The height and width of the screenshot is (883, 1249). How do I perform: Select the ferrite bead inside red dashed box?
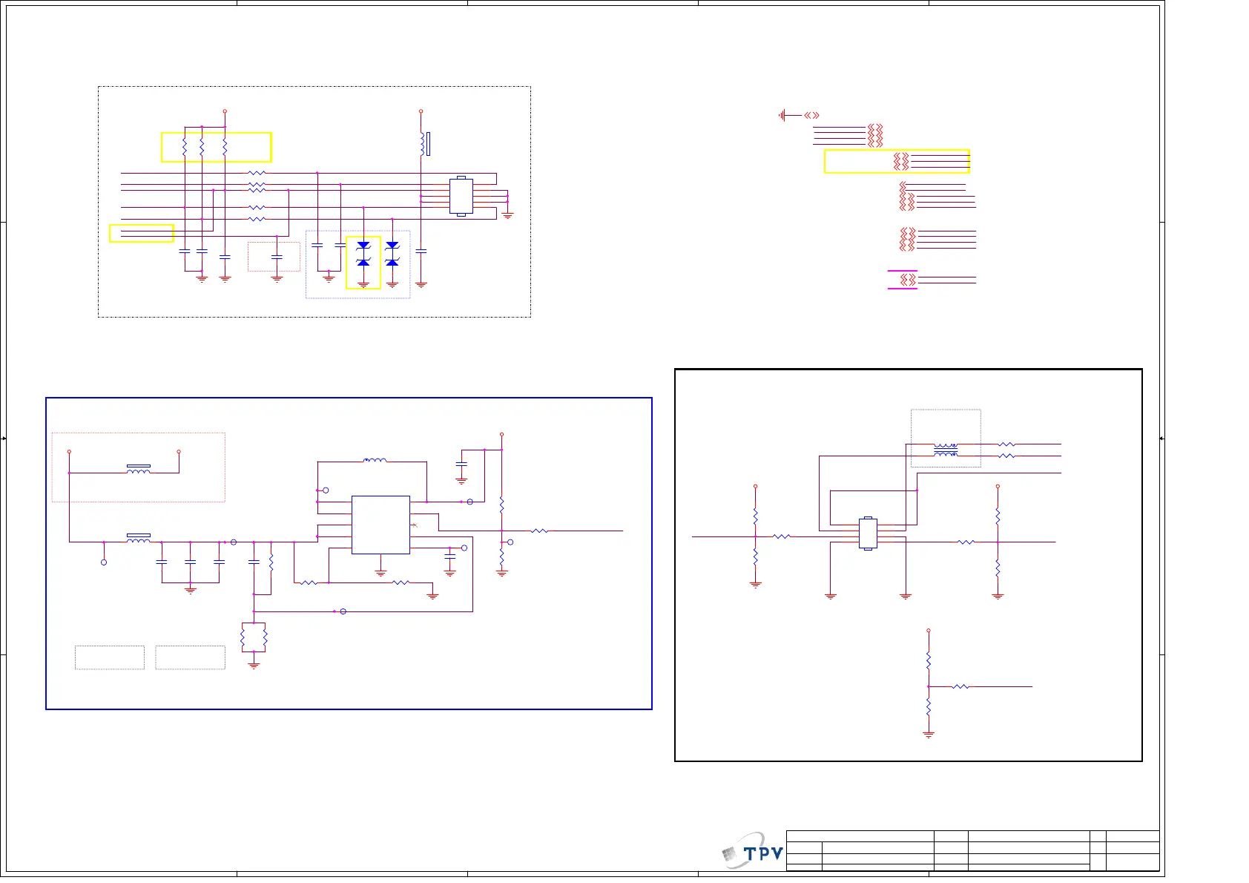tap(139, 469)
